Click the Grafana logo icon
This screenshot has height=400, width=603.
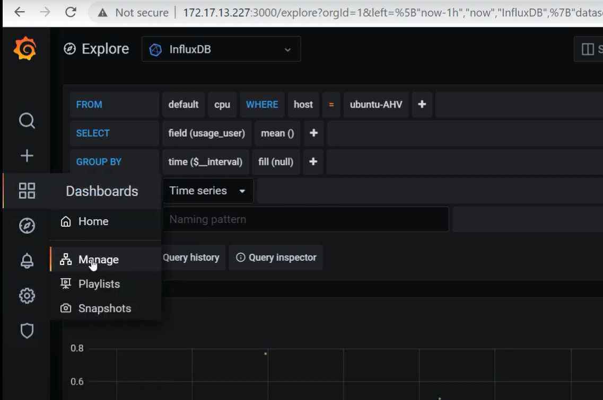coord(25,48)
